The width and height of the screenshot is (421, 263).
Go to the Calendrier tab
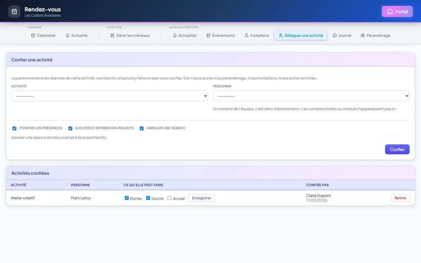tap(43, 35)
